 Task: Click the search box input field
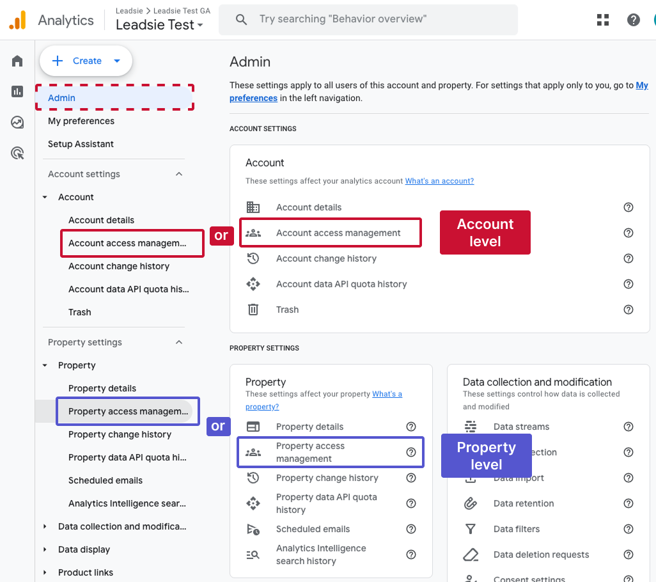pos(368,19)
